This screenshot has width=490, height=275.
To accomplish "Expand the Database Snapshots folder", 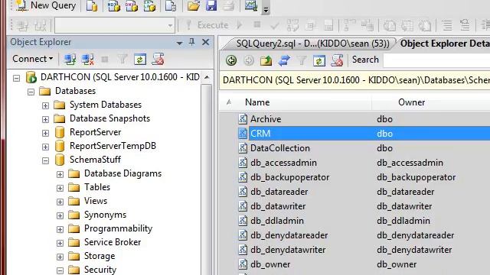I will point(45,119).
